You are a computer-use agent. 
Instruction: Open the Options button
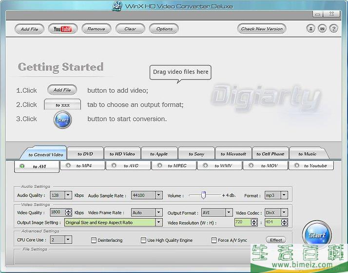[164, 29]
